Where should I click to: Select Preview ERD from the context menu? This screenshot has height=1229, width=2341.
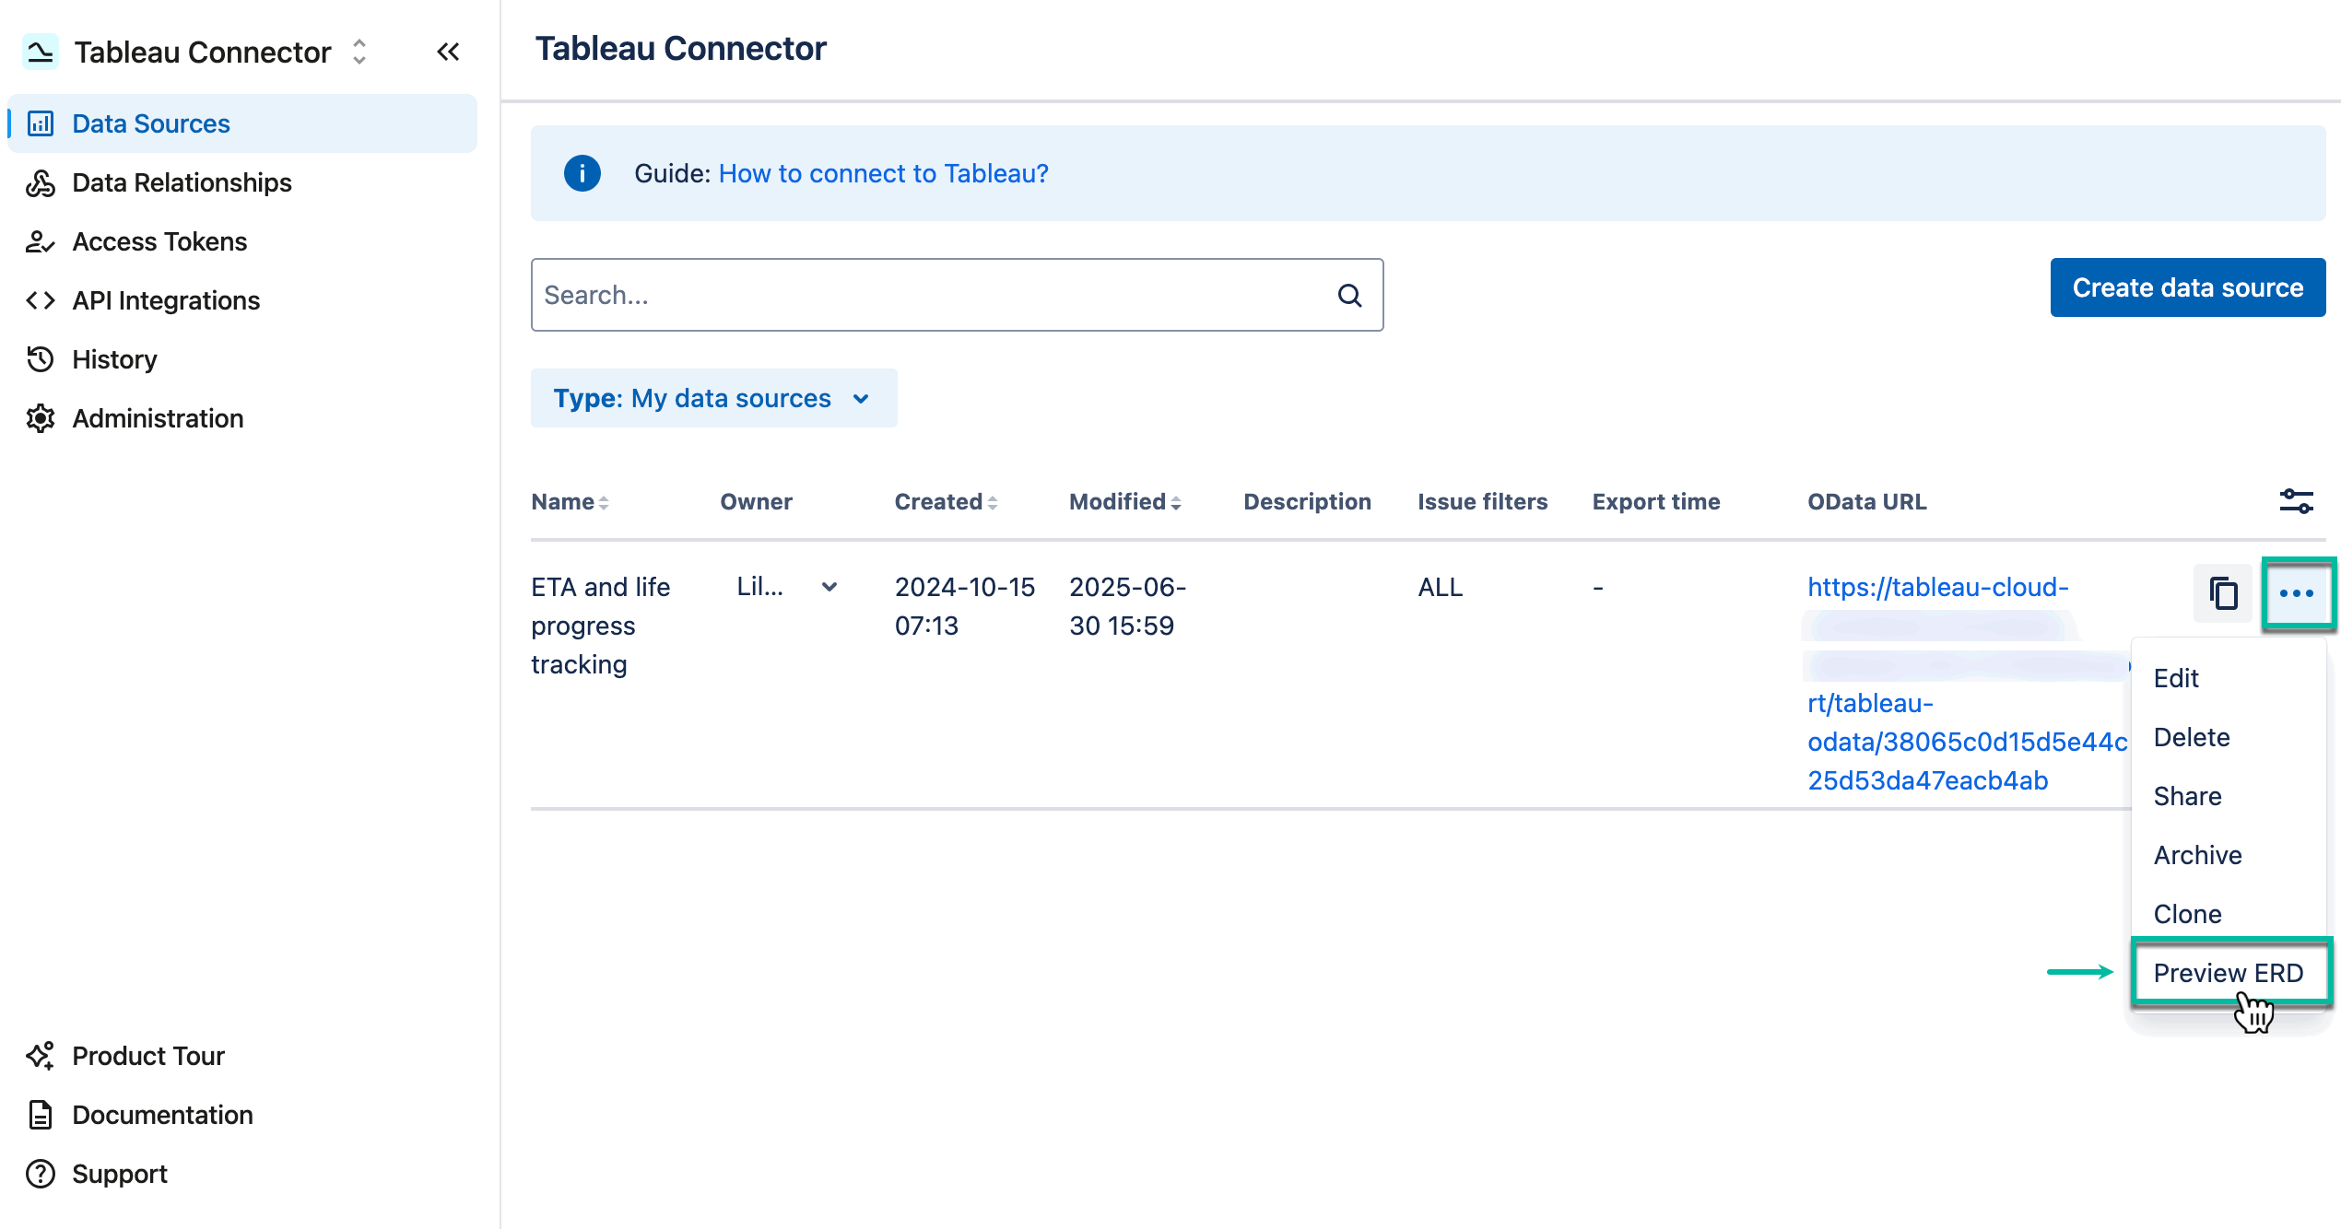tap(2229, 972)
